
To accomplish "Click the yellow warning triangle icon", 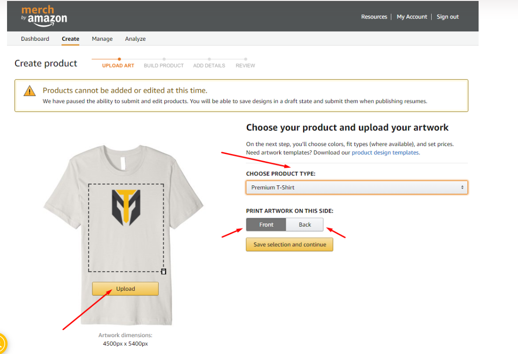I will [x=30, y=91].
